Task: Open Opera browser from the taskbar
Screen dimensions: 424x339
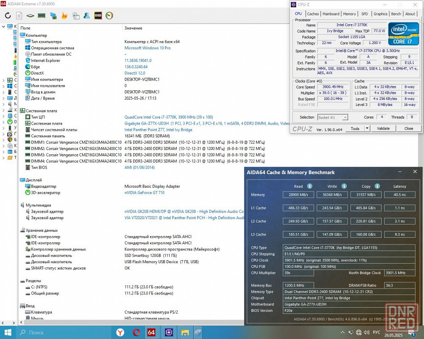Action: point(136,332)
